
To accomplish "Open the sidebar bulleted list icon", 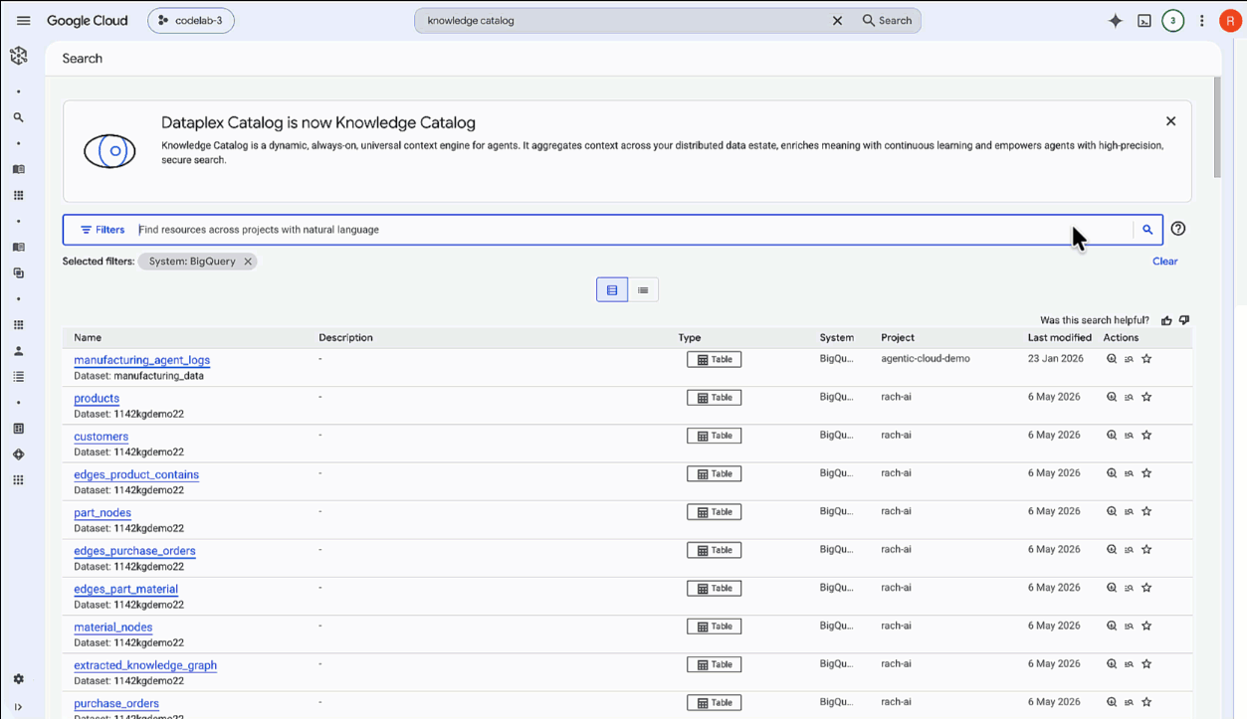I will tap(18, 377).
